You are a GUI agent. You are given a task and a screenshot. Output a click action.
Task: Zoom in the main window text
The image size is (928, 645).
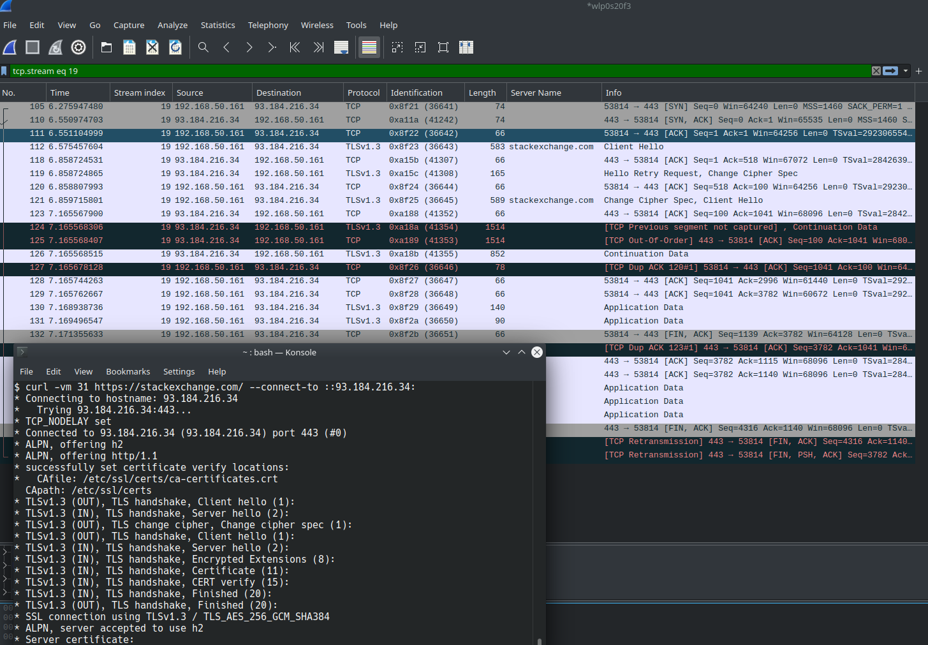point(397,47)
